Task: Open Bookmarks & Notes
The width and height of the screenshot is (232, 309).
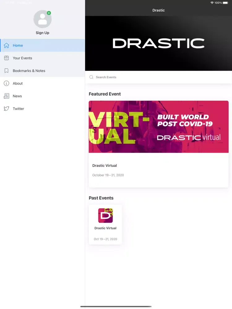Action: (x=42, y=70)
